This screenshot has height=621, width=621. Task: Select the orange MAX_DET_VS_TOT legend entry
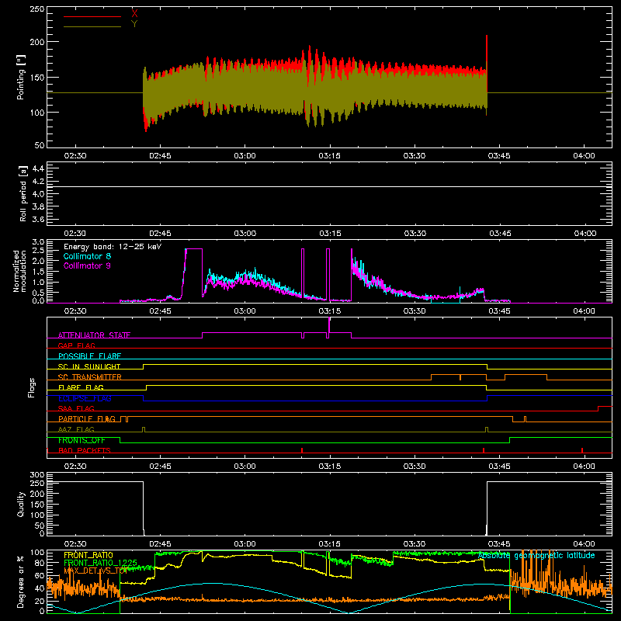pyautogui.click(x=95, y=571)
